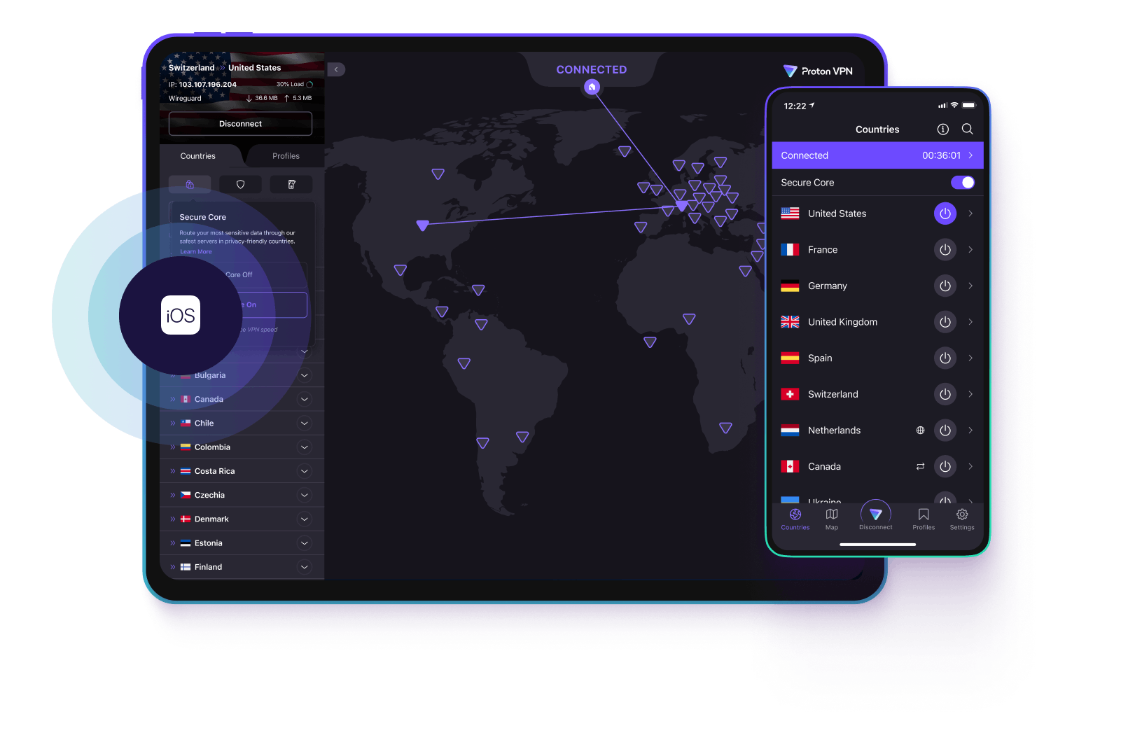This screenshot has width=1128, height=735.
Task: Click the United States server marker on map
Action: pos(422,225)
